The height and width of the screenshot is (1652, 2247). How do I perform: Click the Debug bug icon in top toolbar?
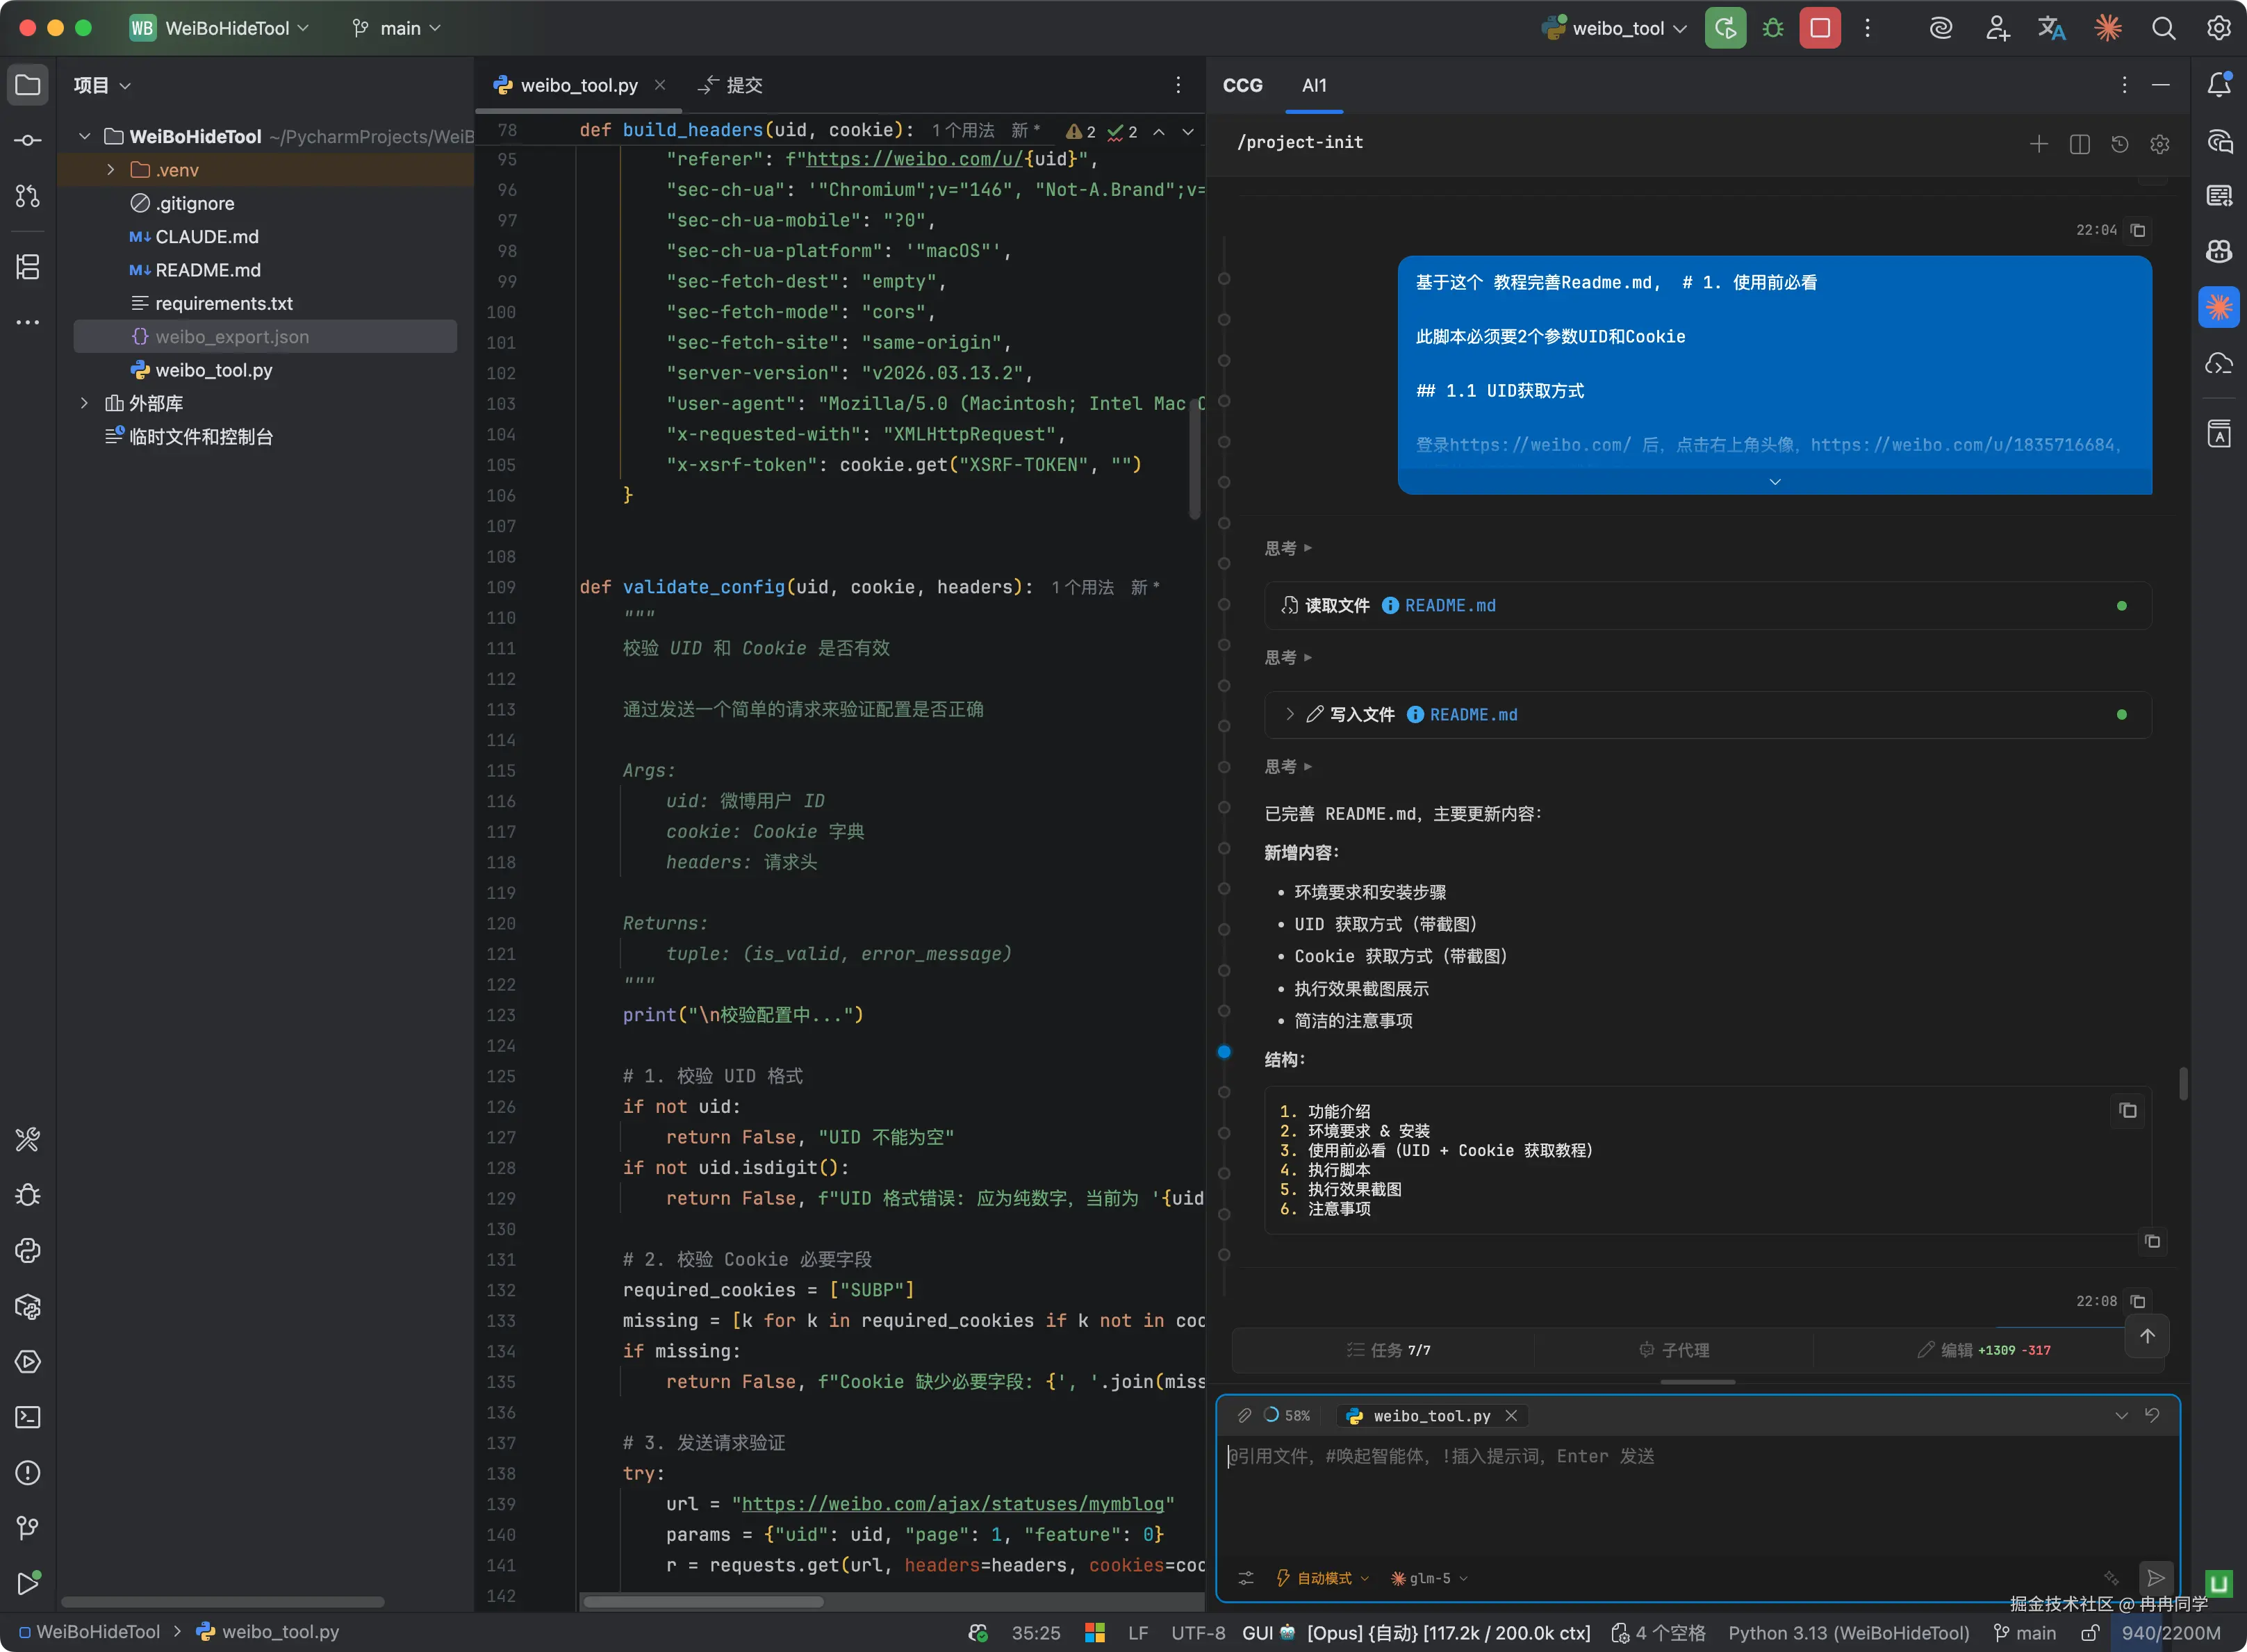click(1773, 28)
